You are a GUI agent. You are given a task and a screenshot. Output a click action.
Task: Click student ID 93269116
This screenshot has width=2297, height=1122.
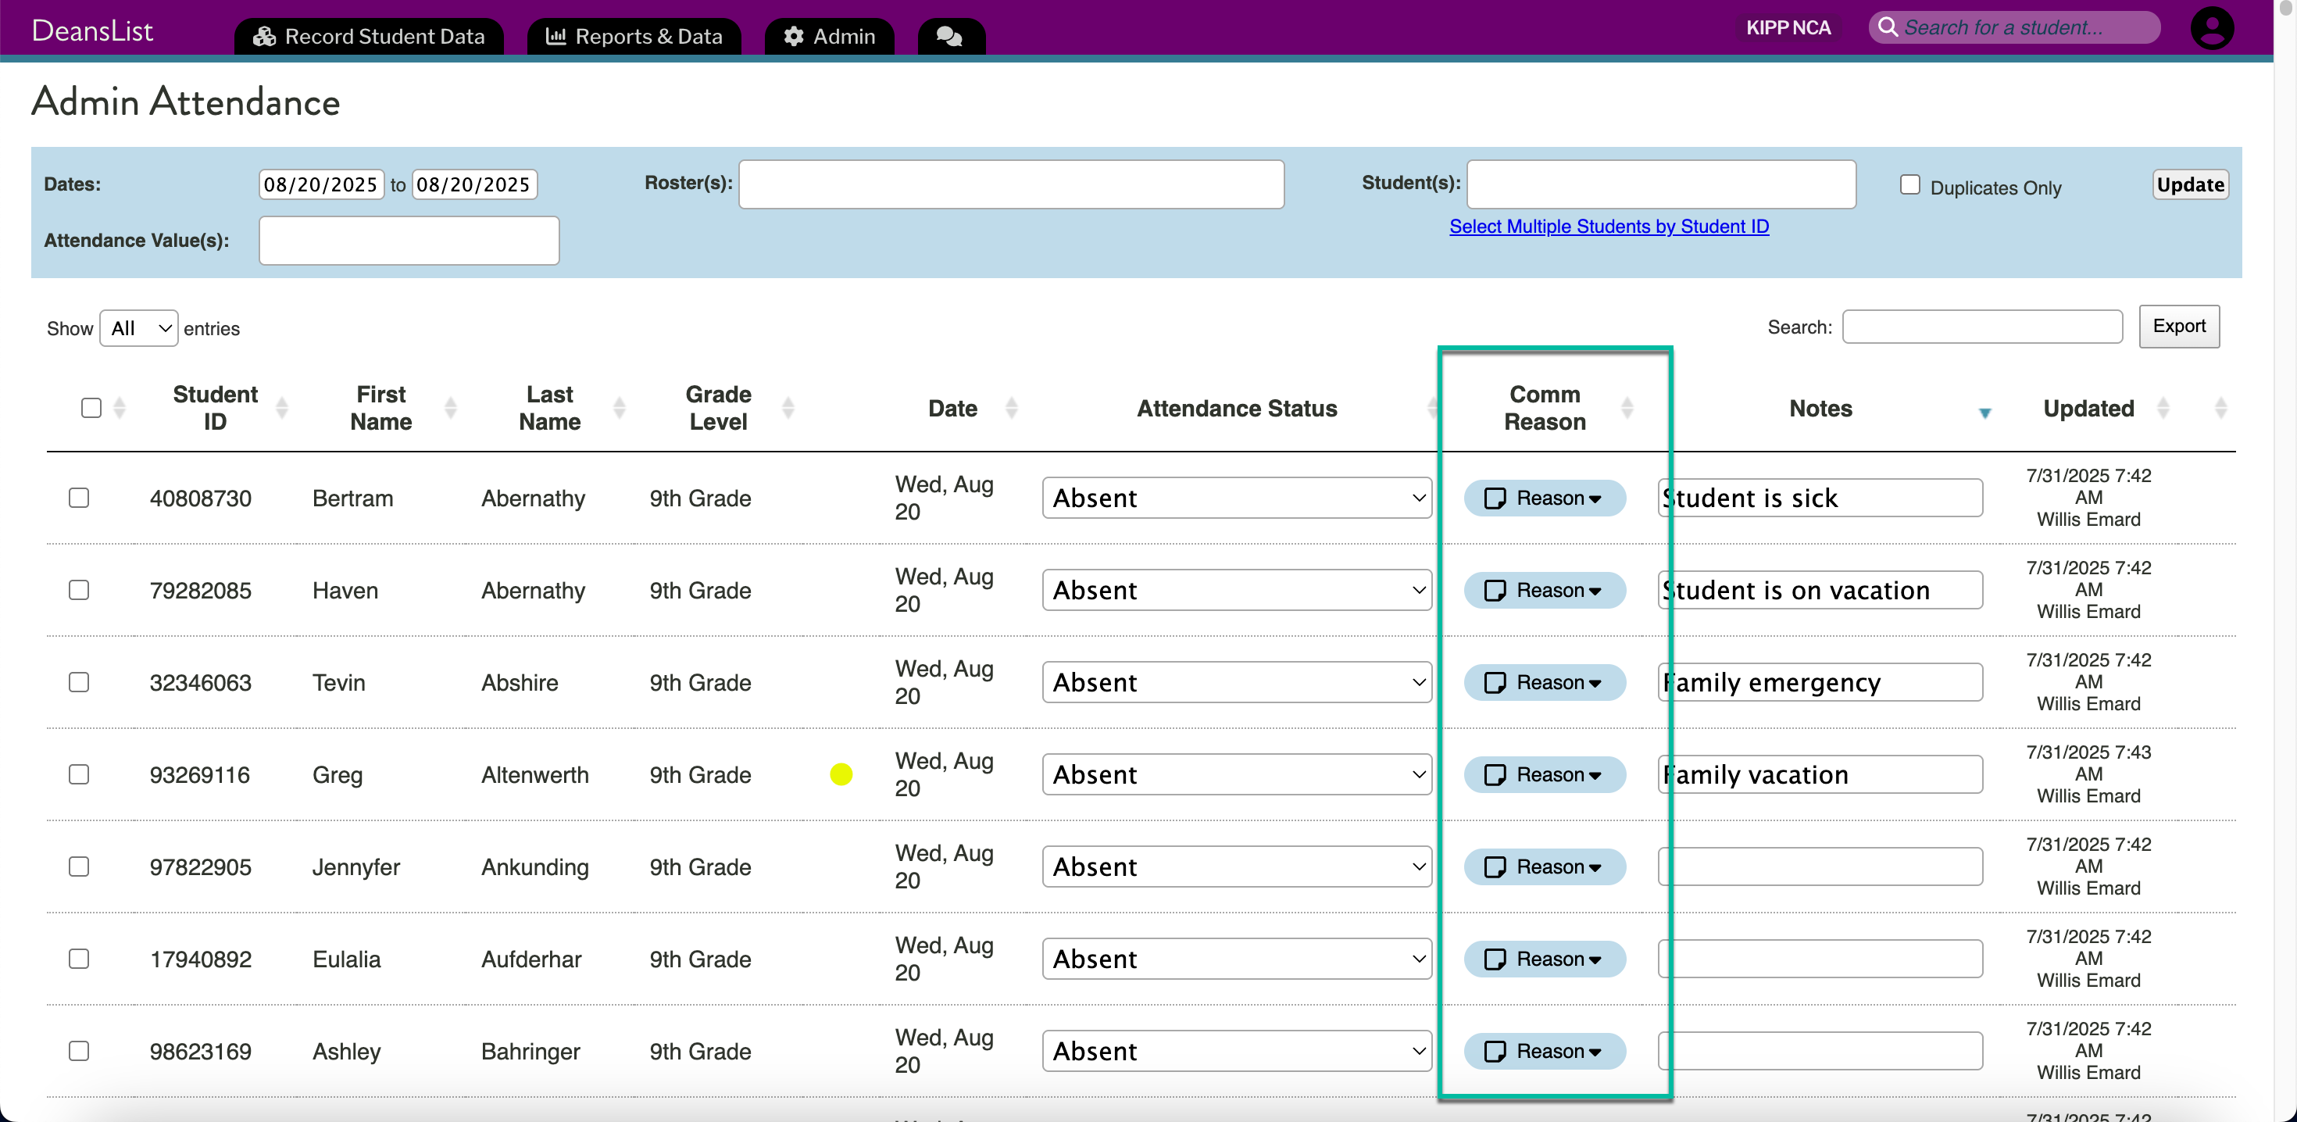tap(200, 775)
